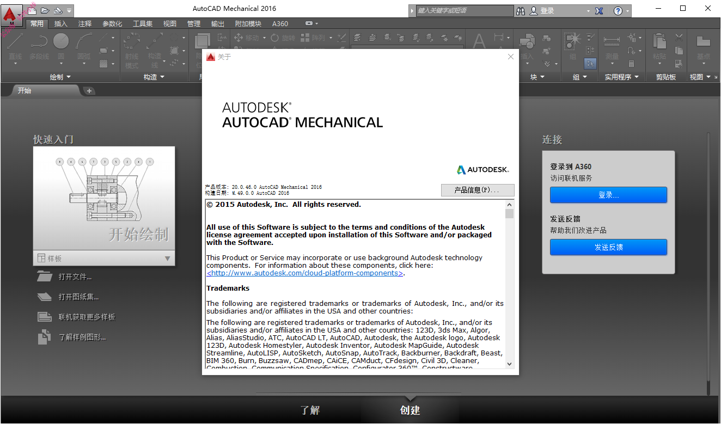The image size is (721, 424).
Task: Click the calculator icon in 实用程序 panel
Action: 632,64
